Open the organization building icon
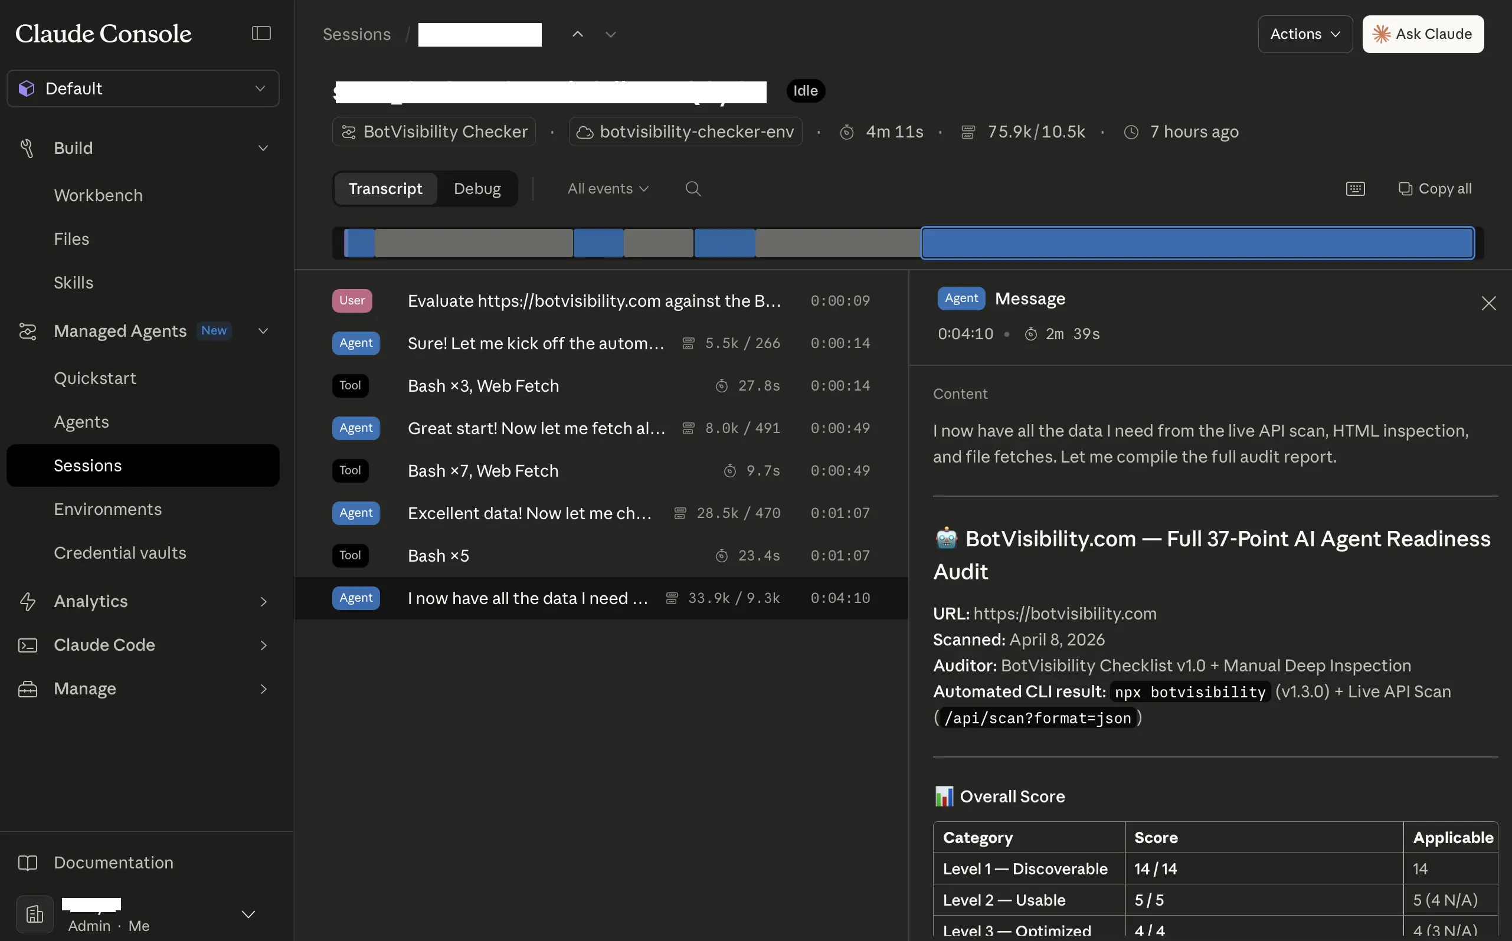1512x941 pixels. [35, 914]
